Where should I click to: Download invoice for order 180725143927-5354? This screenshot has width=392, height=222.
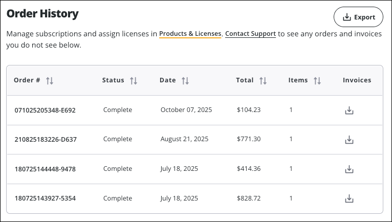pos(349,198)
